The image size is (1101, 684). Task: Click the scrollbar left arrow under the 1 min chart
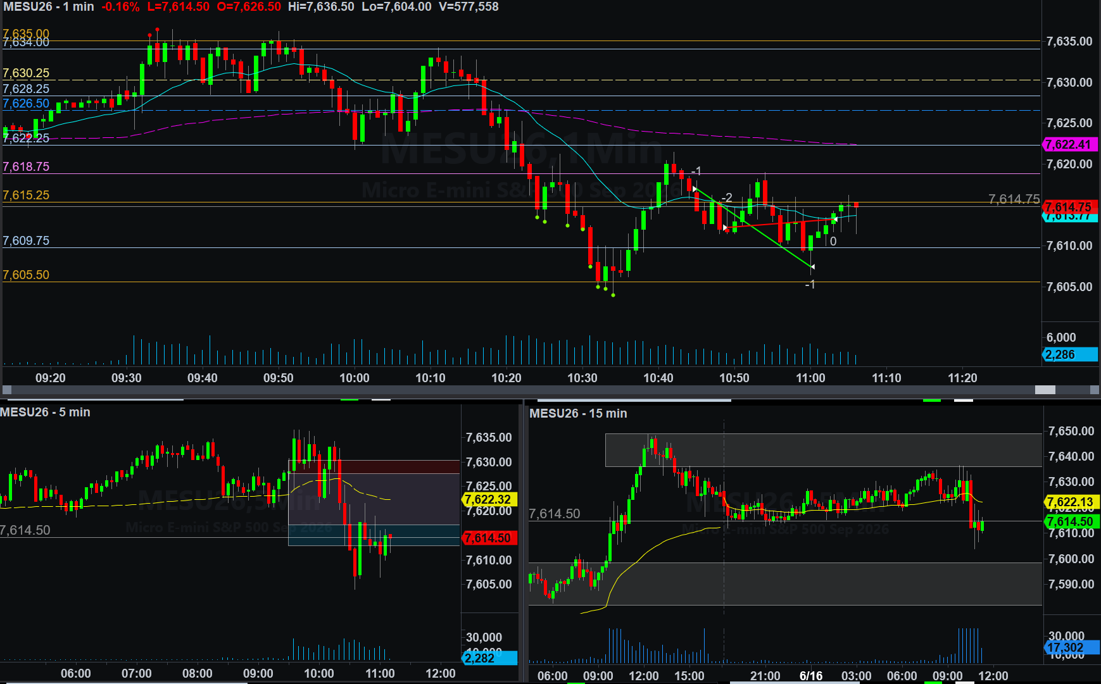[x=7, y=390]
